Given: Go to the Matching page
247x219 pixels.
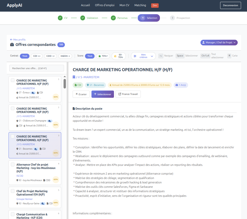Looking at the screenshot, I should pos(140,5).
